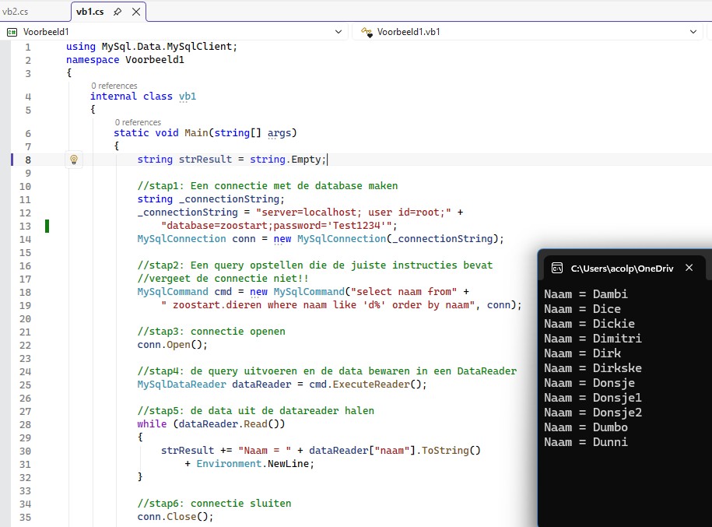The height and width of the screenshot is (527, 712).
Task: Click the lightbulb quick actions icon
Action: pos(74,160)
